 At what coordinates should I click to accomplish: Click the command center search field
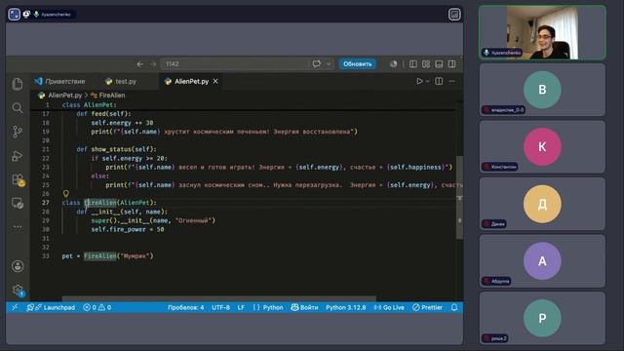click(x=235, y=64)
